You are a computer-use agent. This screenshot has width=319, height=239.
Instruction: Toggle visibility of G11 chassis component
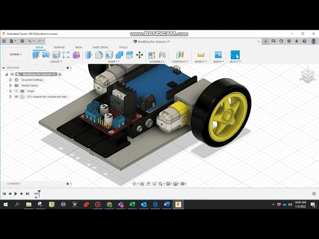pyautogui.click(x=16, y=97)
